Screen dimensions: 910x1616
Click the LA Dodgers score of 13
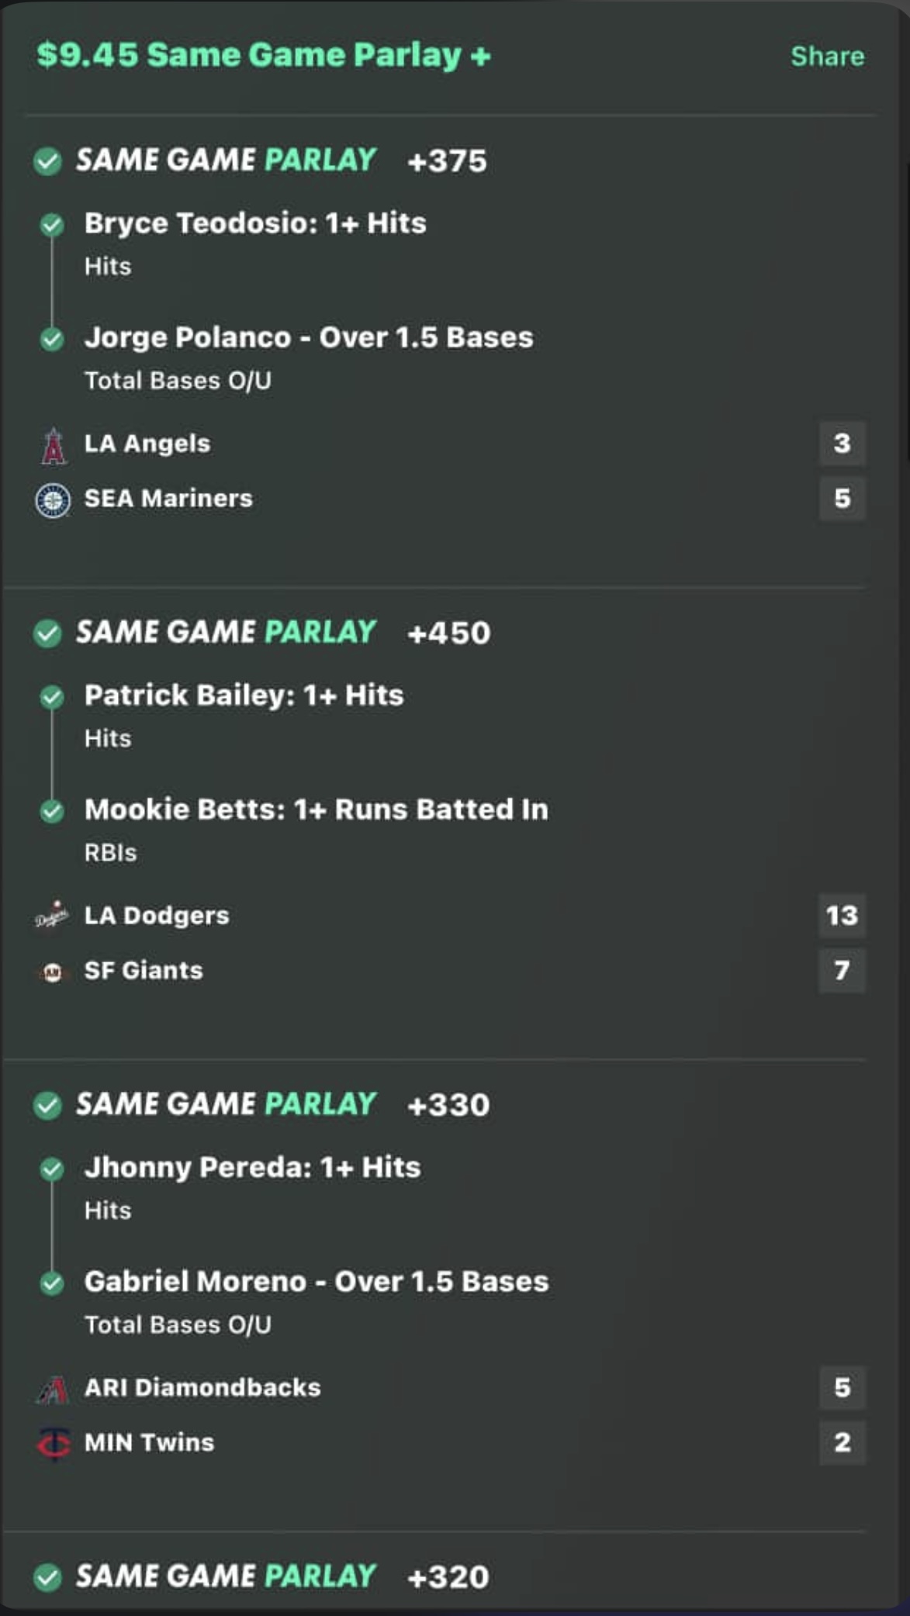(x=842, y=916)
